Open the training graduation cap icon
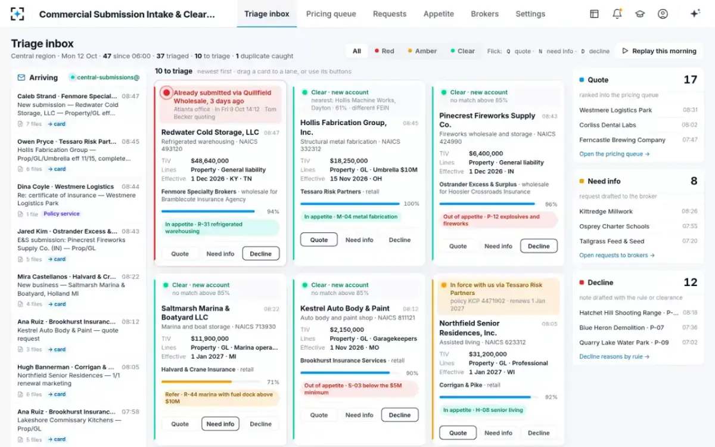The image size is (715, 447). click(640, 14)
